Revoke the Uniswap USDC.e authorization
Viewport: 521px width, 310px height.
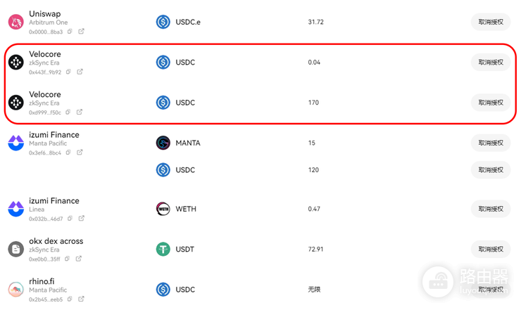(x=491, y=22)
